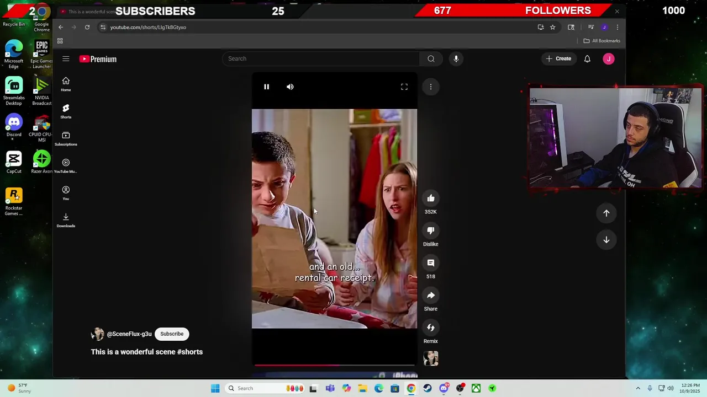
Task: Dislike this Short
Action: click(x=431, y=230)
